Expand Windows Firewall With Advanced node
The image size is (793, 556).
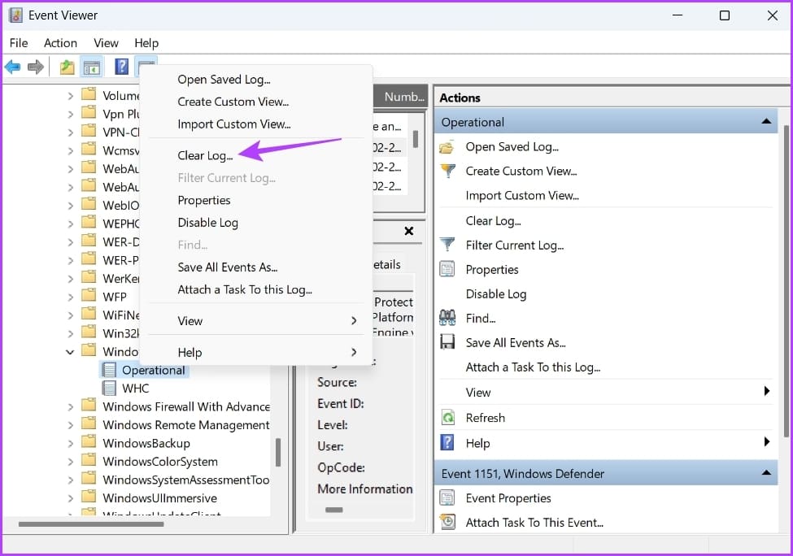(x=70, y=407)
